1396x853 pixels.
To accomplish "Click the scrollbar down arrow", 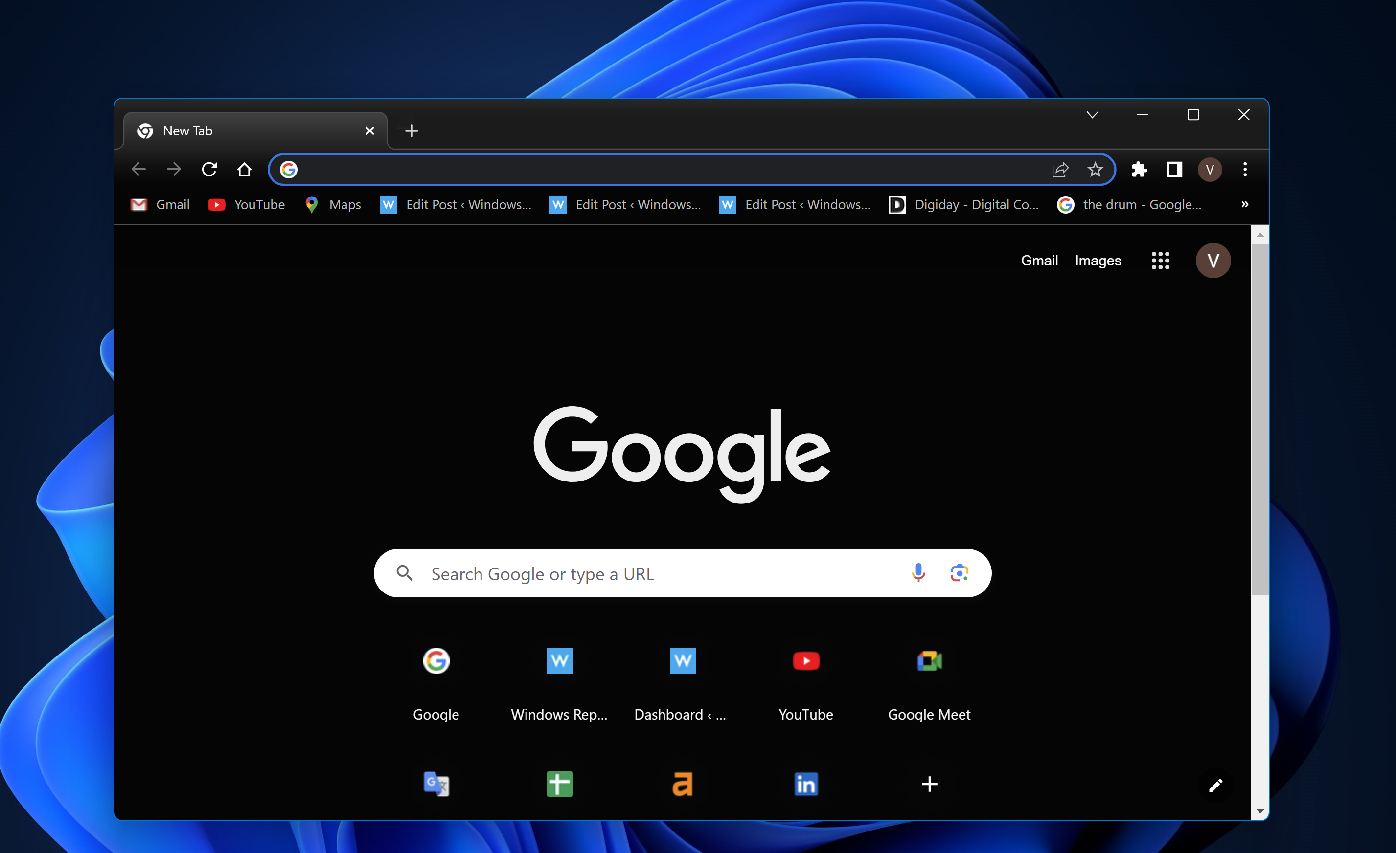I will click(x=1260, y=811).
